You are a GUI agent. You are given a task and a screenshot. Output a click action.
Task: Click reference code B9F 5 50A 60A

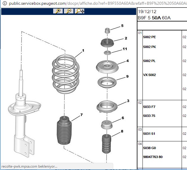(x=154, y=18)
